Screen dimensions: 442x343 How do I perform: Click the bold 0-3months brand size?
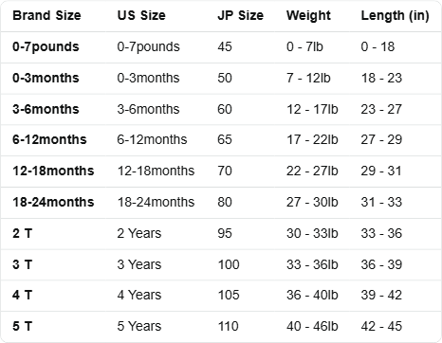[x=46, y=78]
